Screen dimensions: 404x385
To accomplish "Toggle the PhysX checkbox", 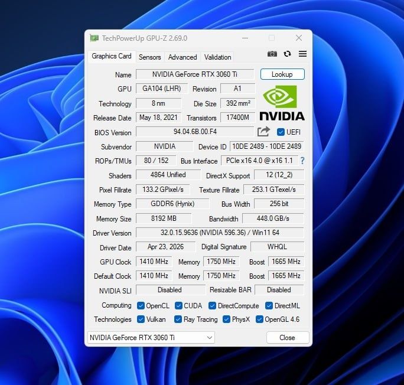I will click(x=226, y=319).
